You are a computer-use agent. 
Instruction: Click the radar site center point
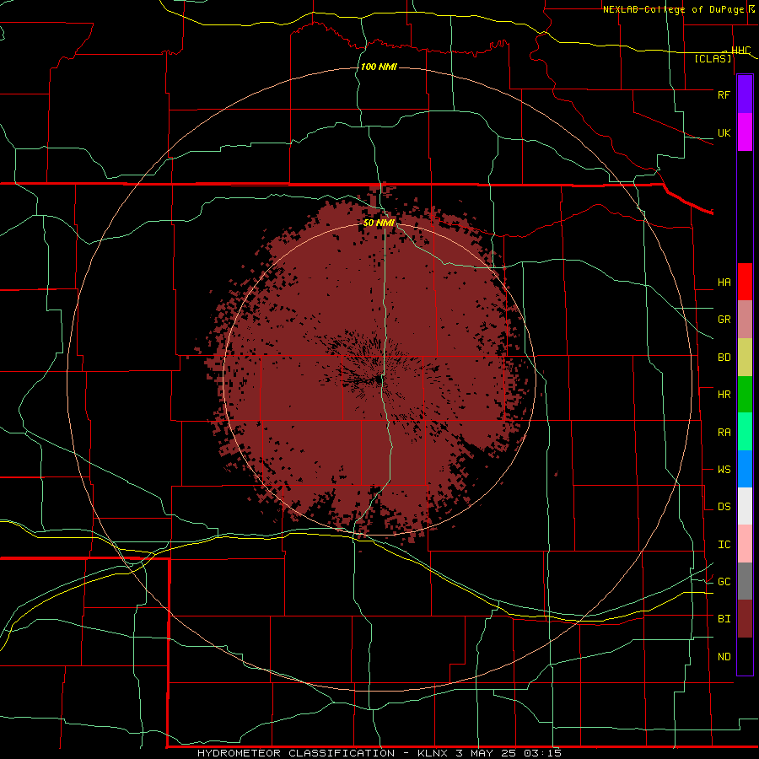[x=379, y=379]
